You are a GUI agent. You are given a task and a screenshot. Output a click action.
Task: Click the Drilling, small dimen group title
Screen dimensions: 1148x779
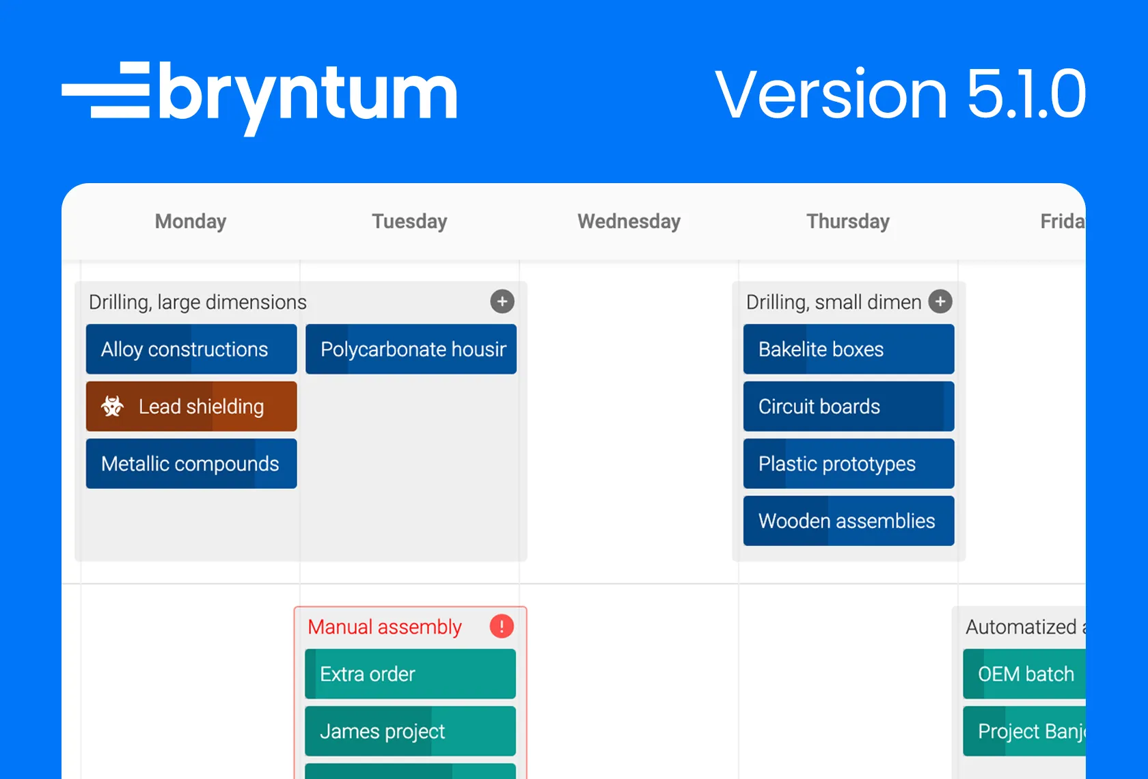click(x=834, y=302)
